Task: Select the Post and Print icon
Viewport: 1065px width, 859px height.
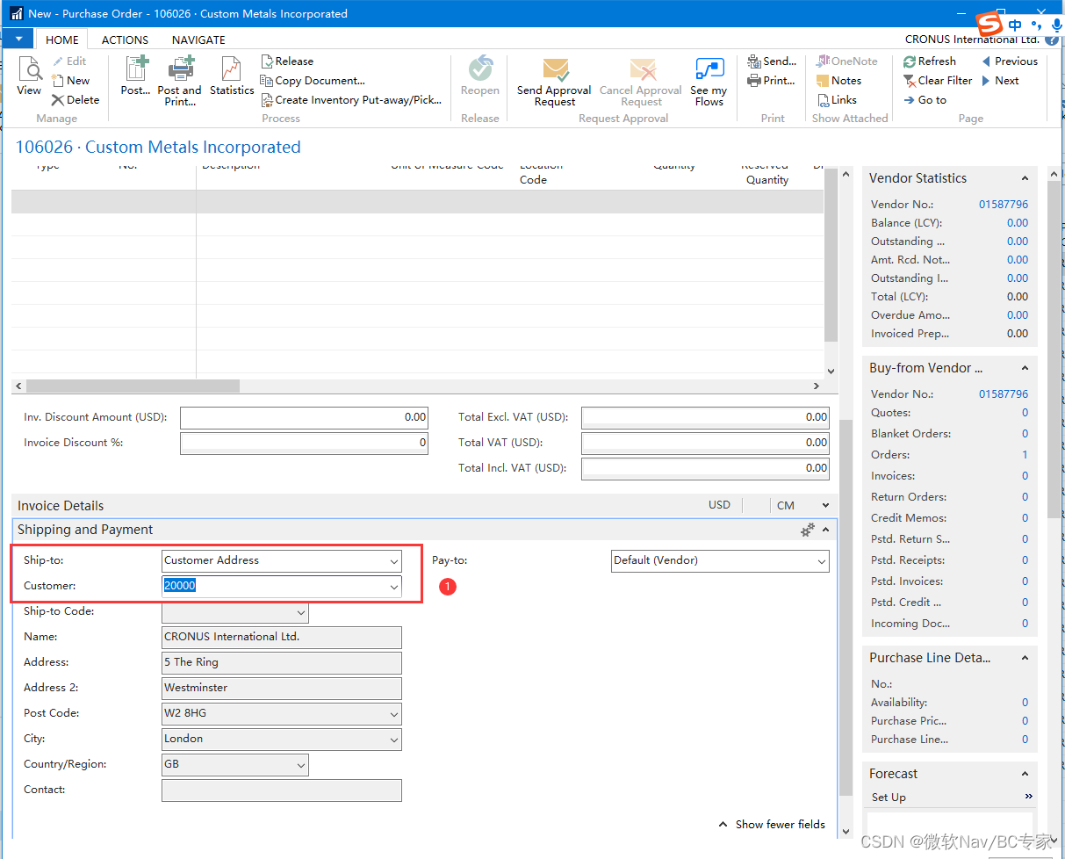Action: pos(180,79)
